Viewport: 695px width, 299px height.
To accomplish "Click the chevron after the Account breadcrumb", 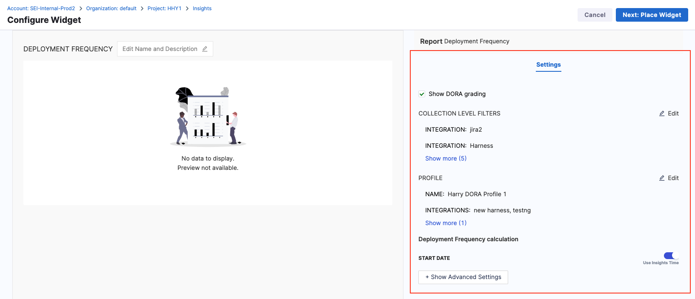I will click(x=80, y=8).
